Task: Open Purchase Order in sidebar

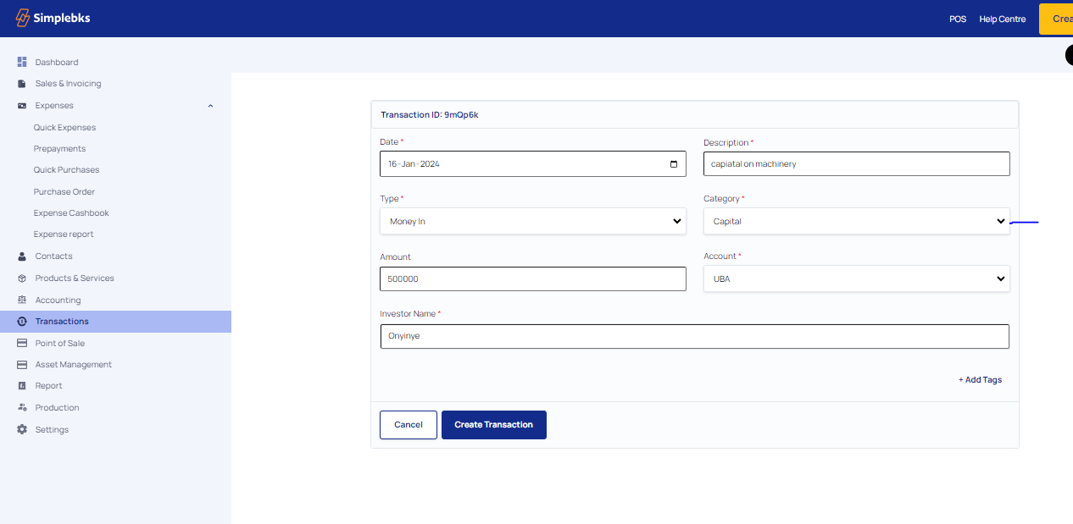Action: 64,192
